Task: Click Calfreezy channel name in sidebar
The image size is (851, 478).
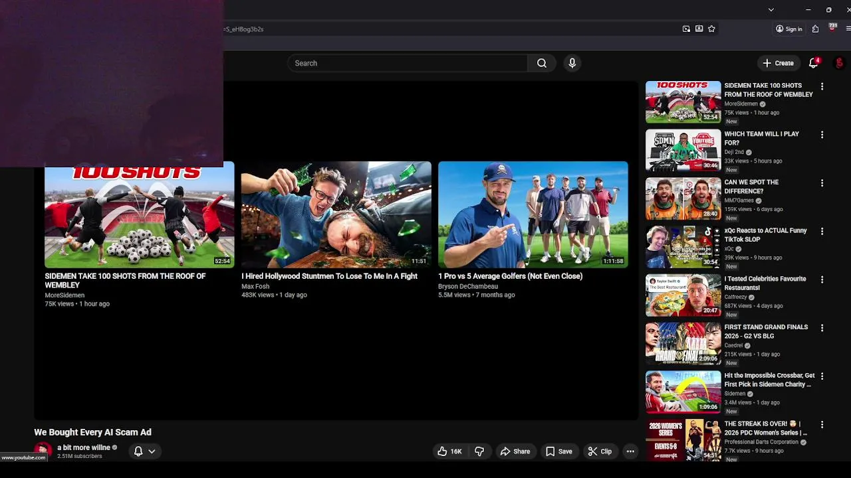Action: pos(736,297)
